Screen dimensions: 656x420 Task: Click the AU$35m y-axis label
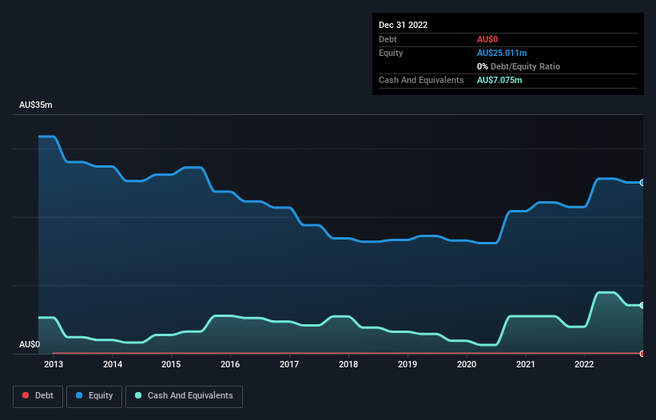coord(36,105)
